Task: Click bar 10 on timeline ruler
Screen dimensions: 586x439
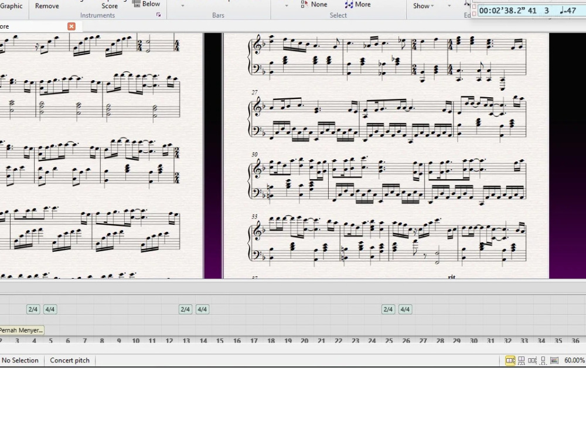Action: (x=136, y=341)
